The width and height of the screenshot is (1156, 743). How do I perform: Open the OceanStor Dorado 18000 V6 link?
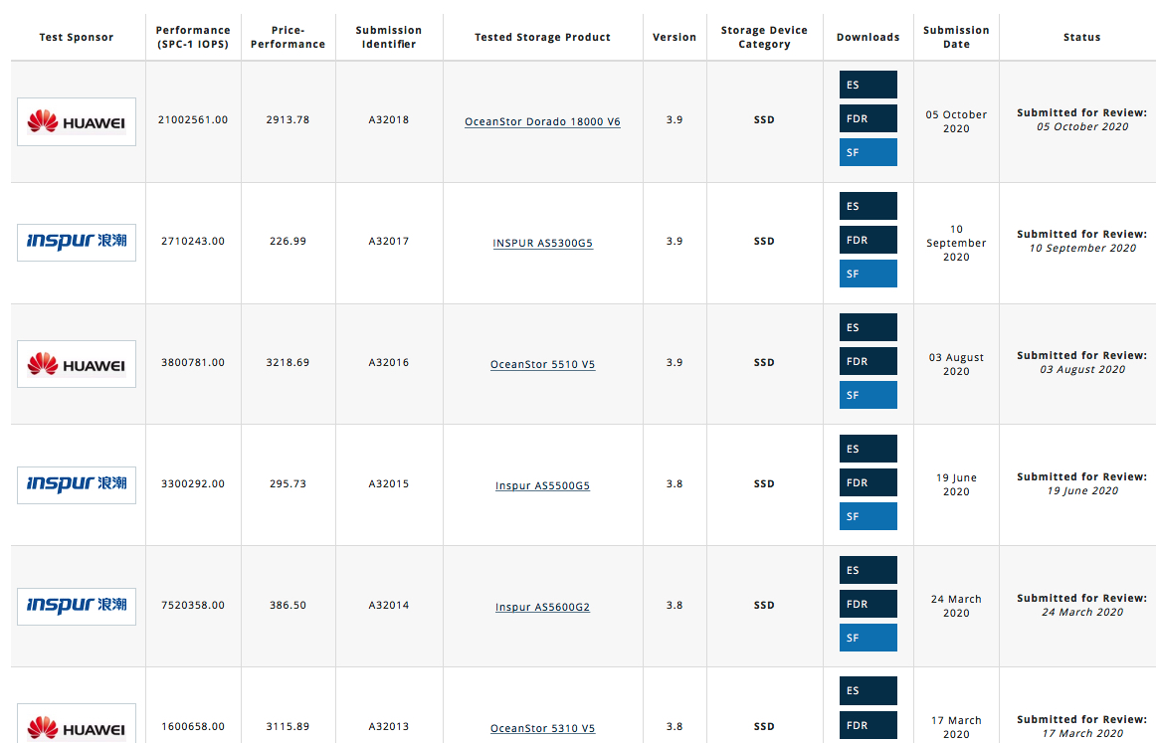coord(542,121)
